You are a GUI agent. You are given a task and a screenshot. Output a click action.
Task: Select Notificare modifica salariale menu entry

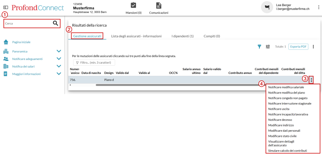286,87
